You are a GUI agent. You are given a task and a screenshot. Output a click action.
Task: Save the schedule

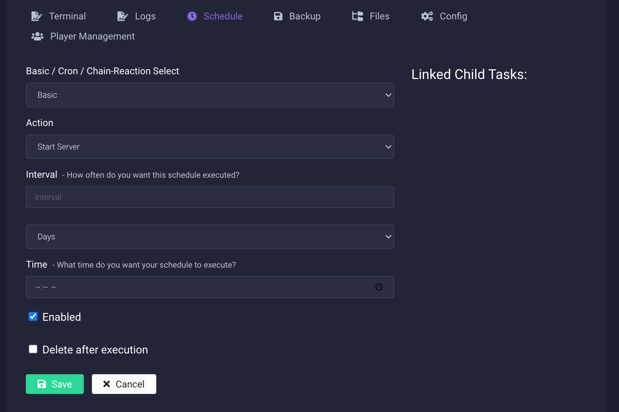(55, 384)
